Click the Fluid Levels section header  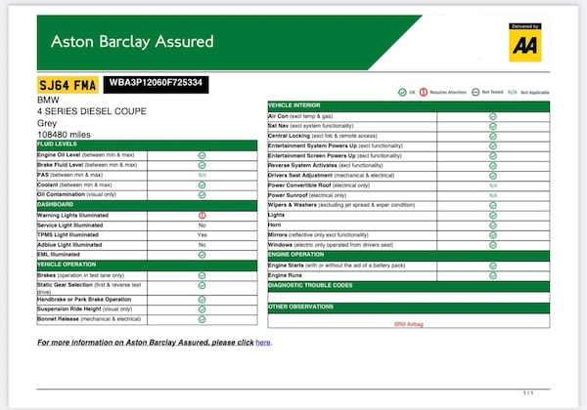[x=59, y=144]
